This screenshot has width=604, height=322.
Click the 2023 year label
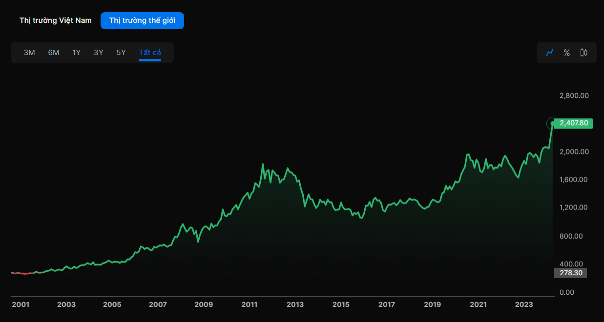(524, 304)
